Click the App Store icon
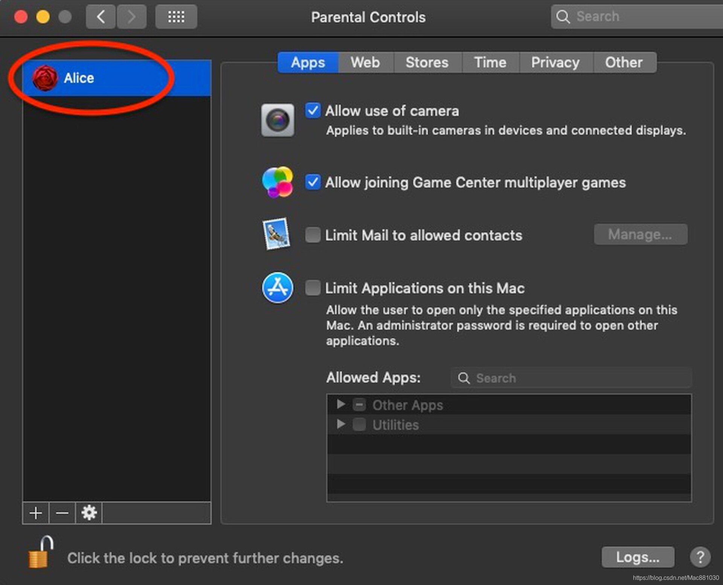This screenshot has width=723, height=585. click(x=278, y=288)
